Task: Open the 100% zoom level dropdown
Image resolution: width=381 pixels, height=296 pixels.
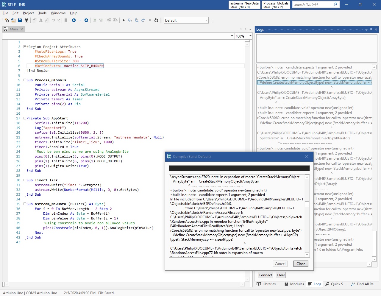Action: [x=250, y=36]
